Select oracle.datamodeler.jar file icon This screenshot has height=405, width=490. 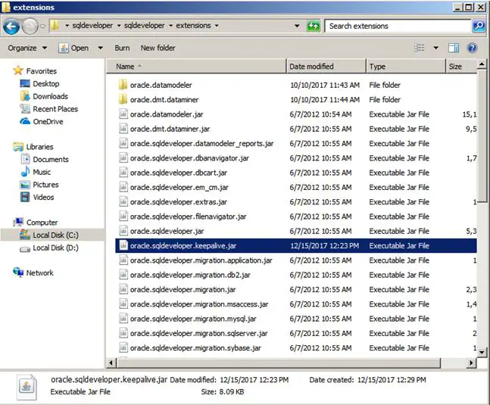123,114
